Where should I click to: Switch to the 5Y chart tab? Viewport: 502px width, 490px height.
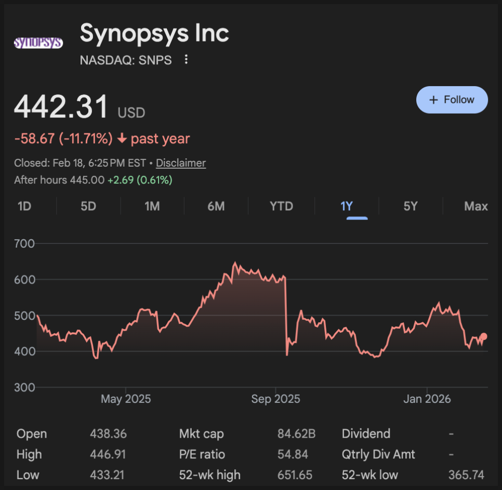pyautogui.click(x=410, y=206)
